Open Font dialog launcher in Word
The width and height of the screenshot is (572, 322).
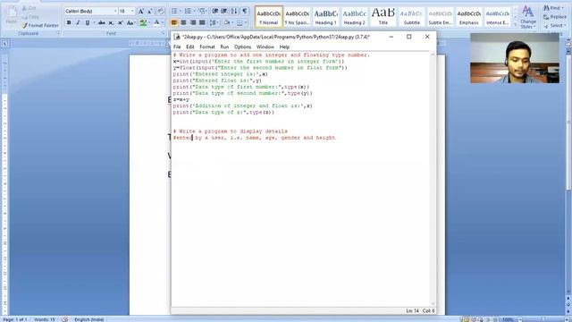coord(163,33)
